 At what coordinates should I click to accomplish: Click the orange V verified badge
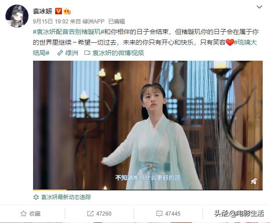pos(58,11)
